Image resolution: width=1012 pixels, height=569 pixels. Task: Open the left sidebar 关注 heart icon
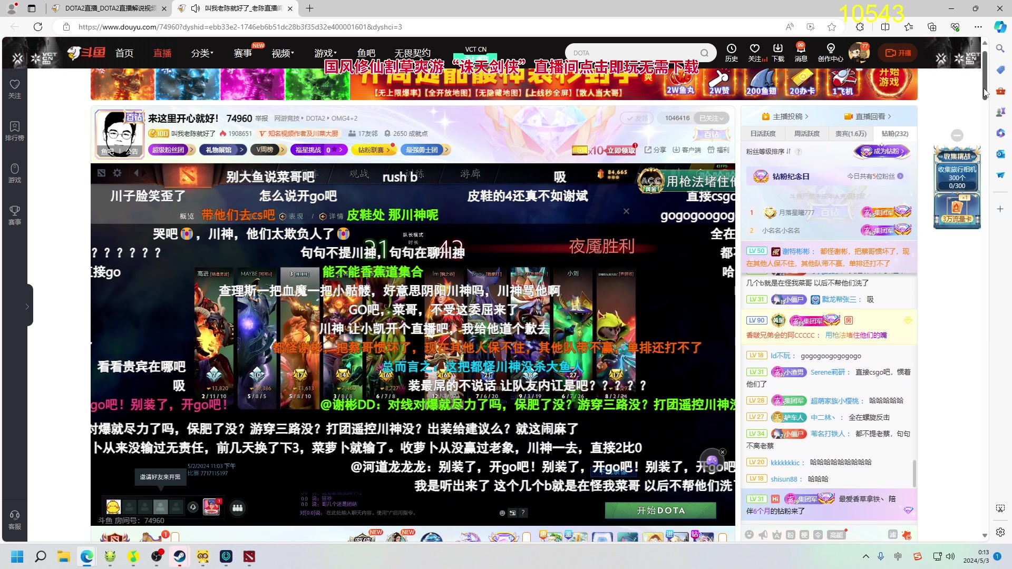[x=15, y=85]
